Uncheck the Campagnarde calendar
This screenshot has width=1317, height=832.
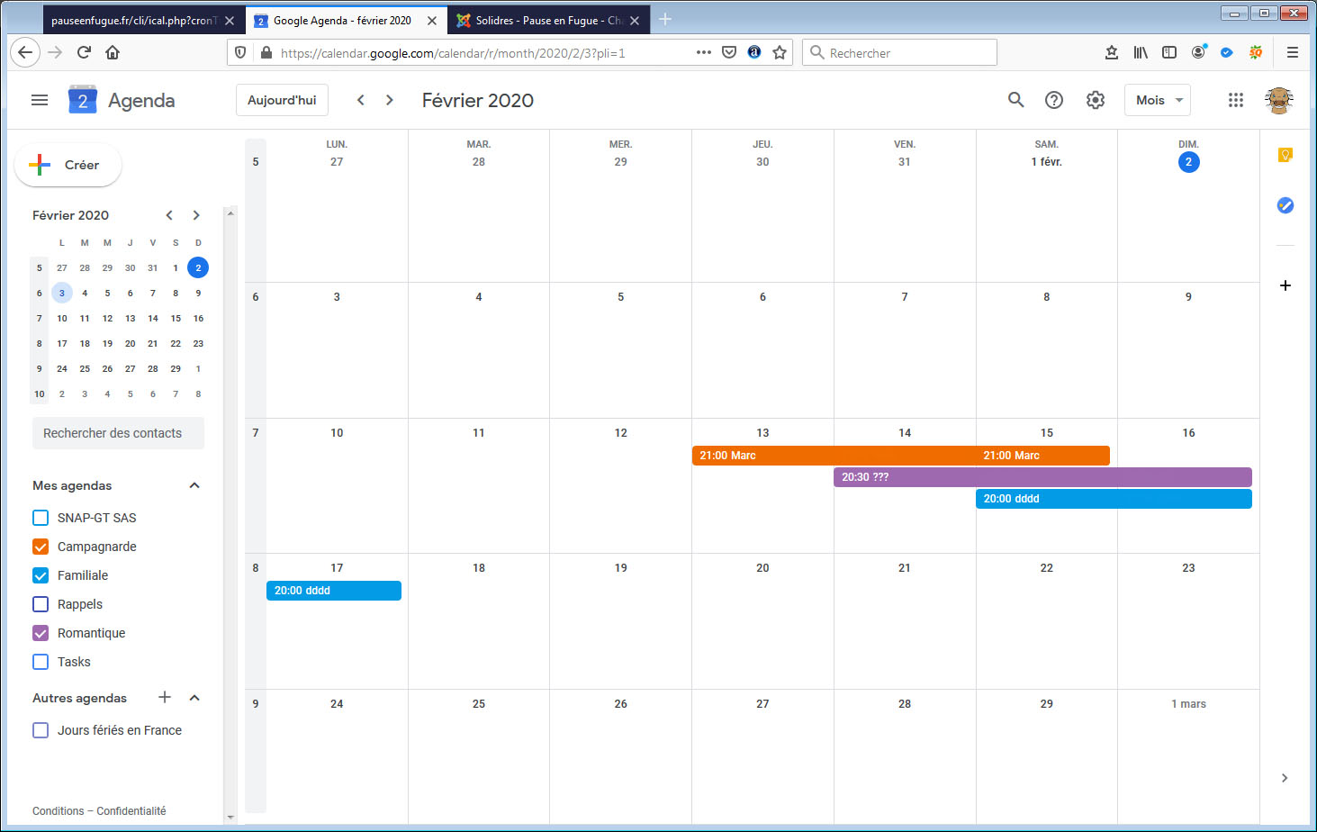[x=41, y=547]
